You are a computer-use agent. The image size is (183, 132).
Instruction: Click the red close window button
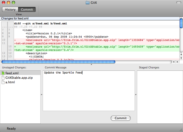pos(3,3)
